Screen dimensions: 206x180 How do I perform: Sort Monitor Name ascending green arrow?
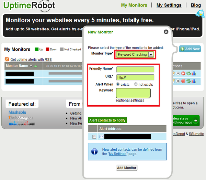pyautogui.click(x=36, y=66)
